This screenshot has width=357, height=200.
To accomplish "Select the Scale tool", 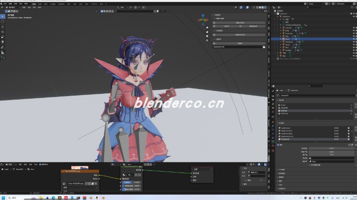I will point(3,37).
